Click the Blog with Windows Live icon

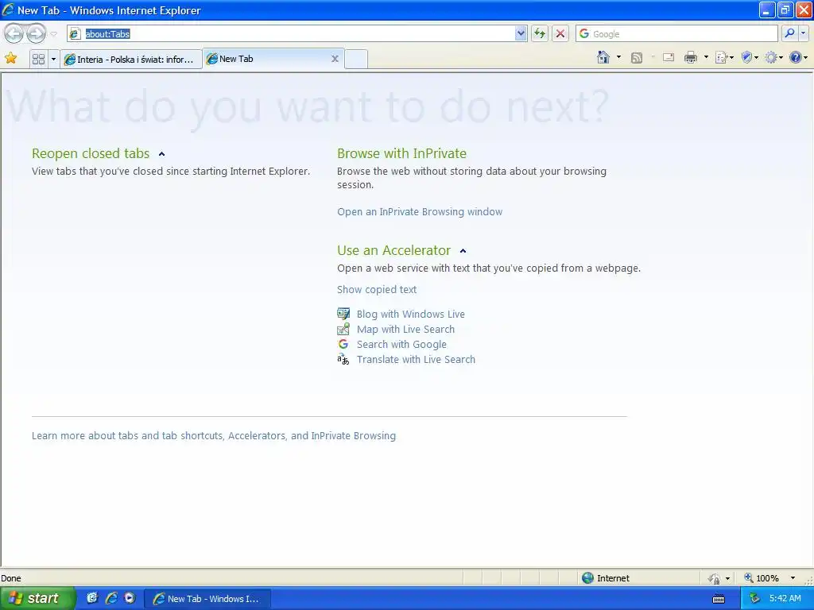point(343,314)
